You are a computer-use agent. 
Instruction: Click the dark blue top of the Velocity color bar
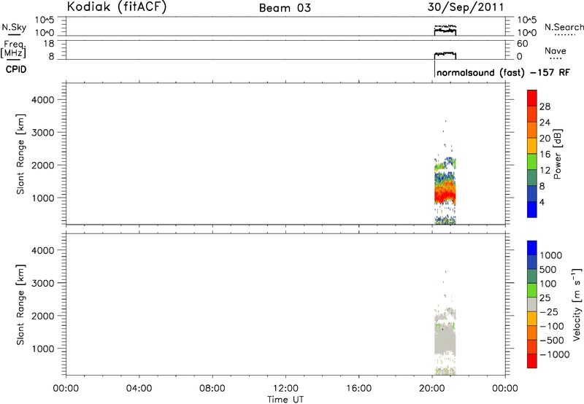pyautogui.click(x=532, y=248)
